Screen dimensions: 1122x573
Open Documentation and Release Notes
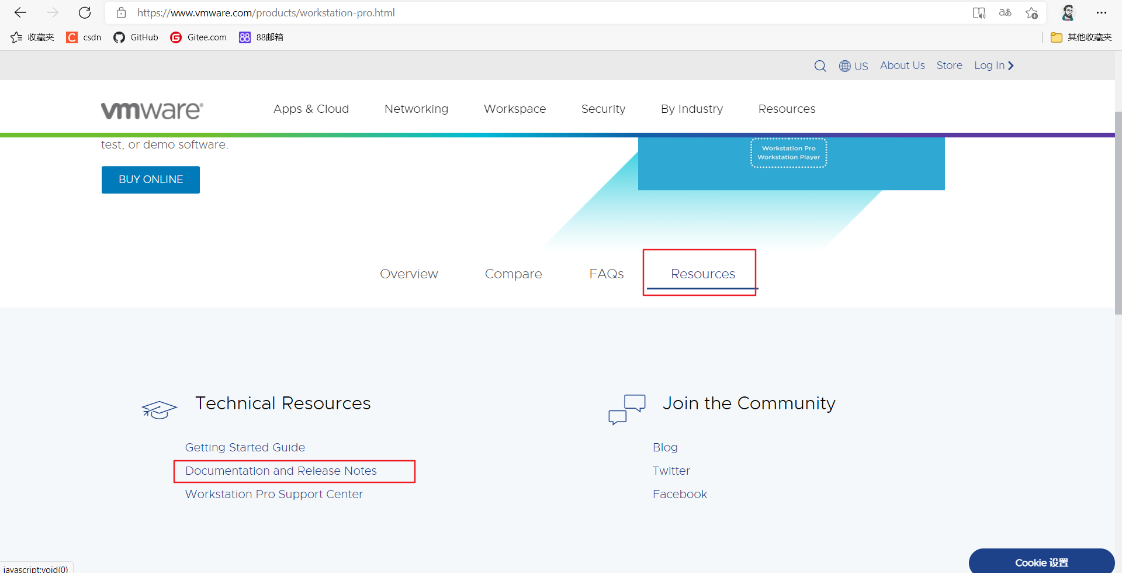280,471
